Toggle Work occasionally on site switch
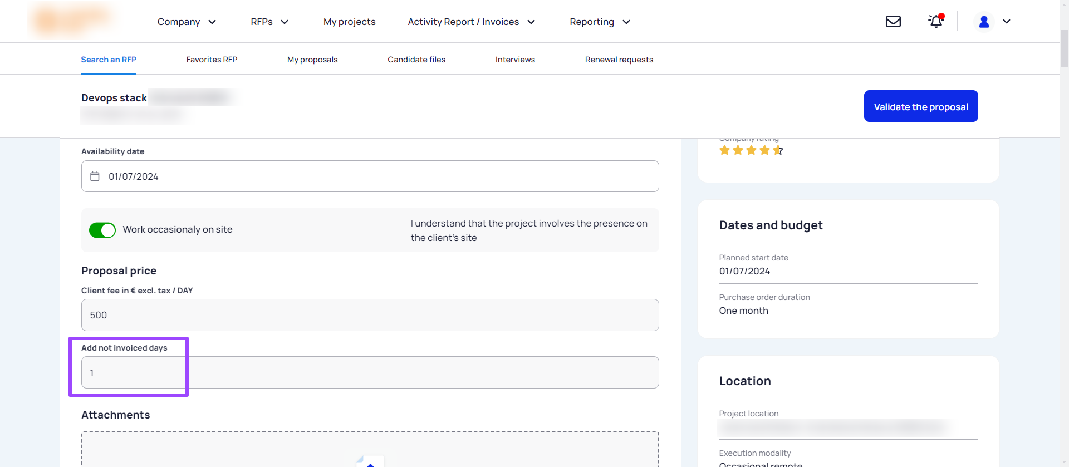This screenshot has width=1069, height=467. coord(102,230)
